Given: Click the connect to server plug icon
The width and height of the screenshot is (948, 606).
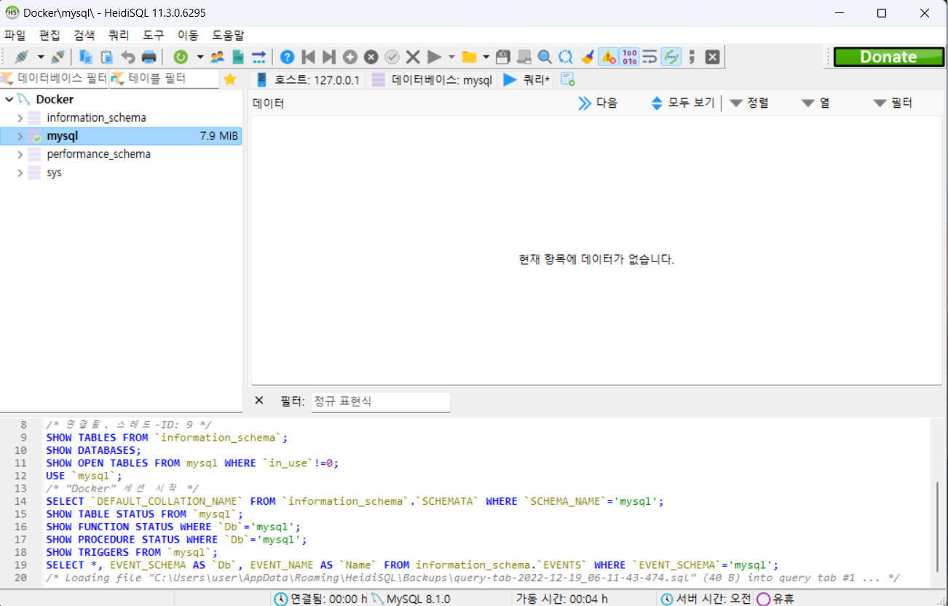Looking at the screenshot, I should click(x=22, y=57).
